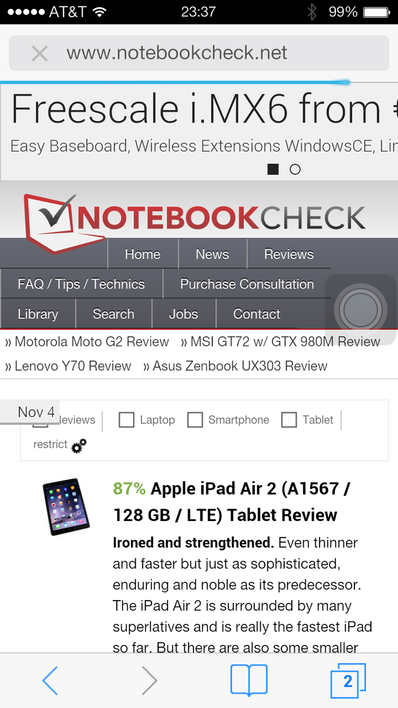
Task: Go back with the left arrow
Action: [51, 681]
